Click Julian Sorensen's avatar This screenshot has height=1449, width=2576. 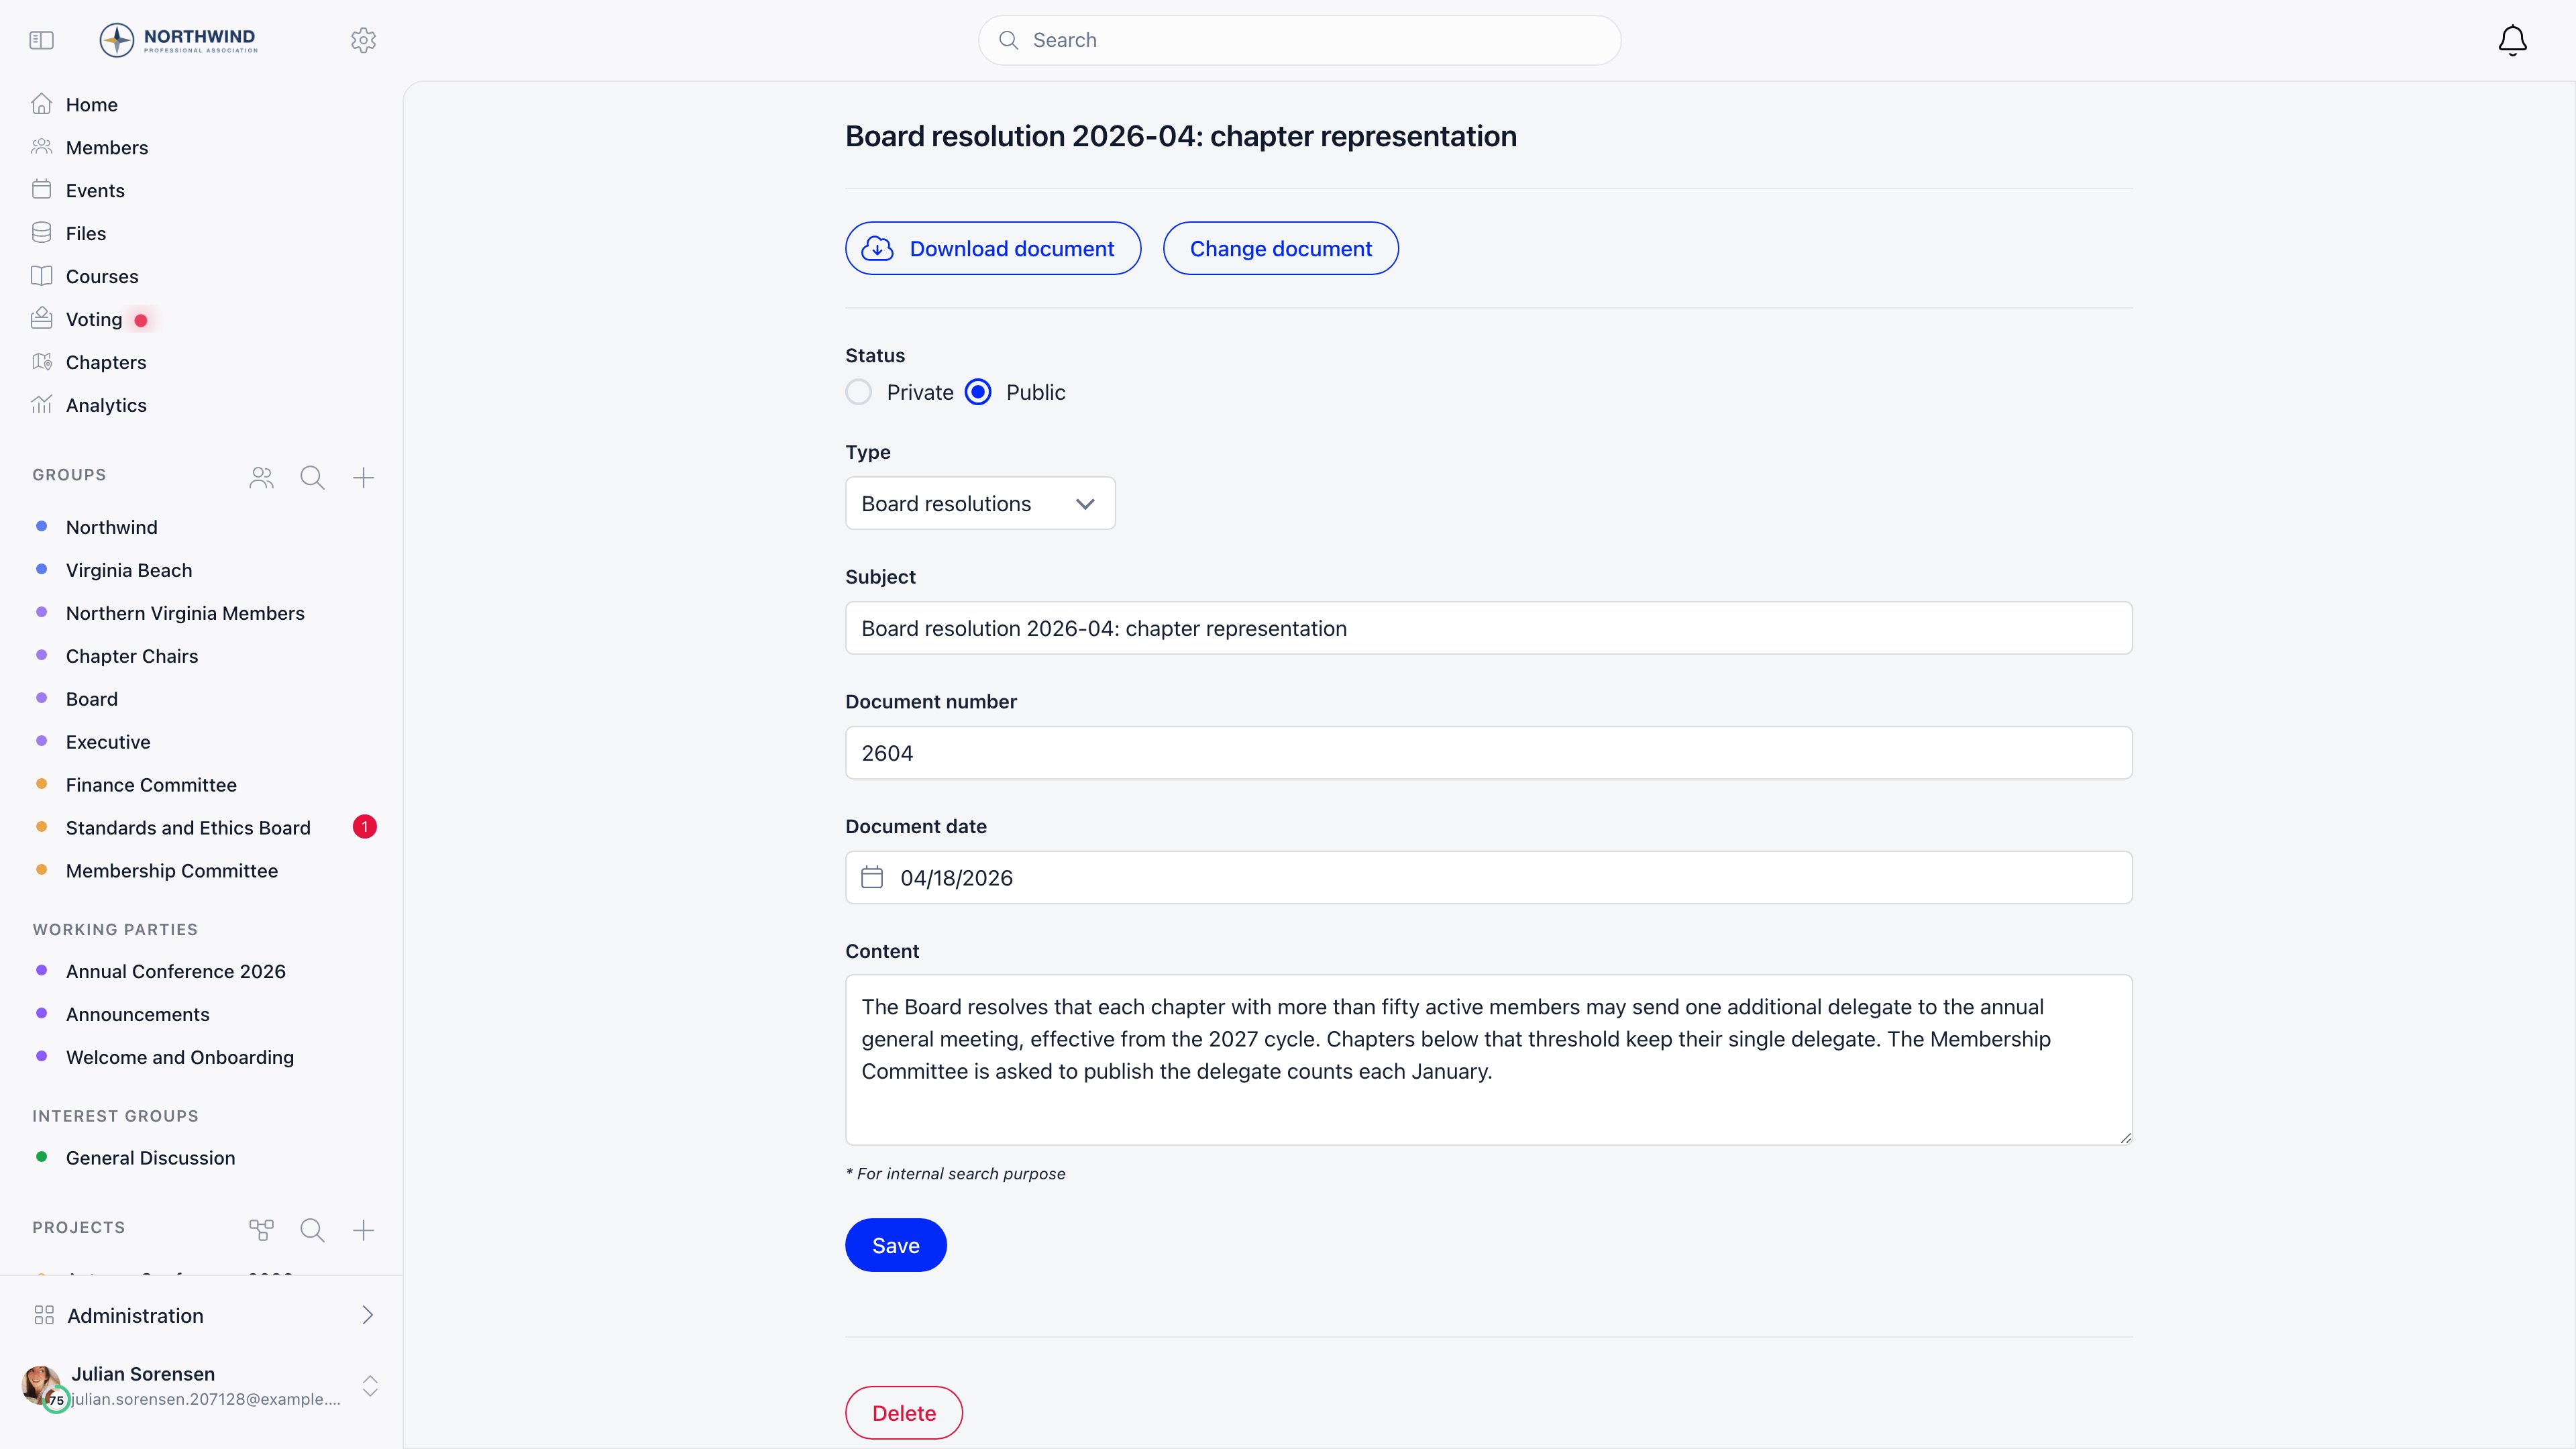coord(42,1385)
